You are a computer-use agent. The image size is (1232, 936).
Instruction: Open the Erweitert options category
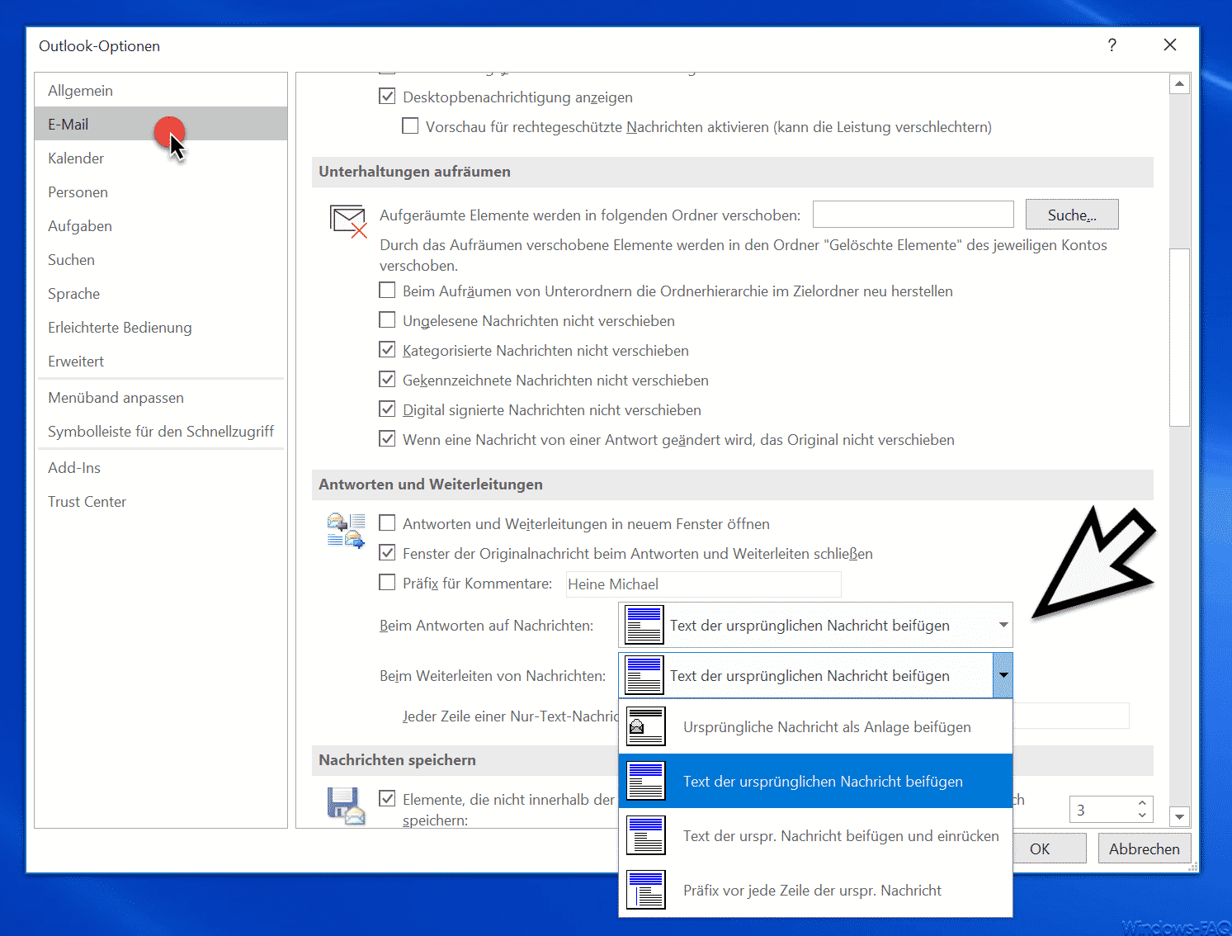(161, 361)
